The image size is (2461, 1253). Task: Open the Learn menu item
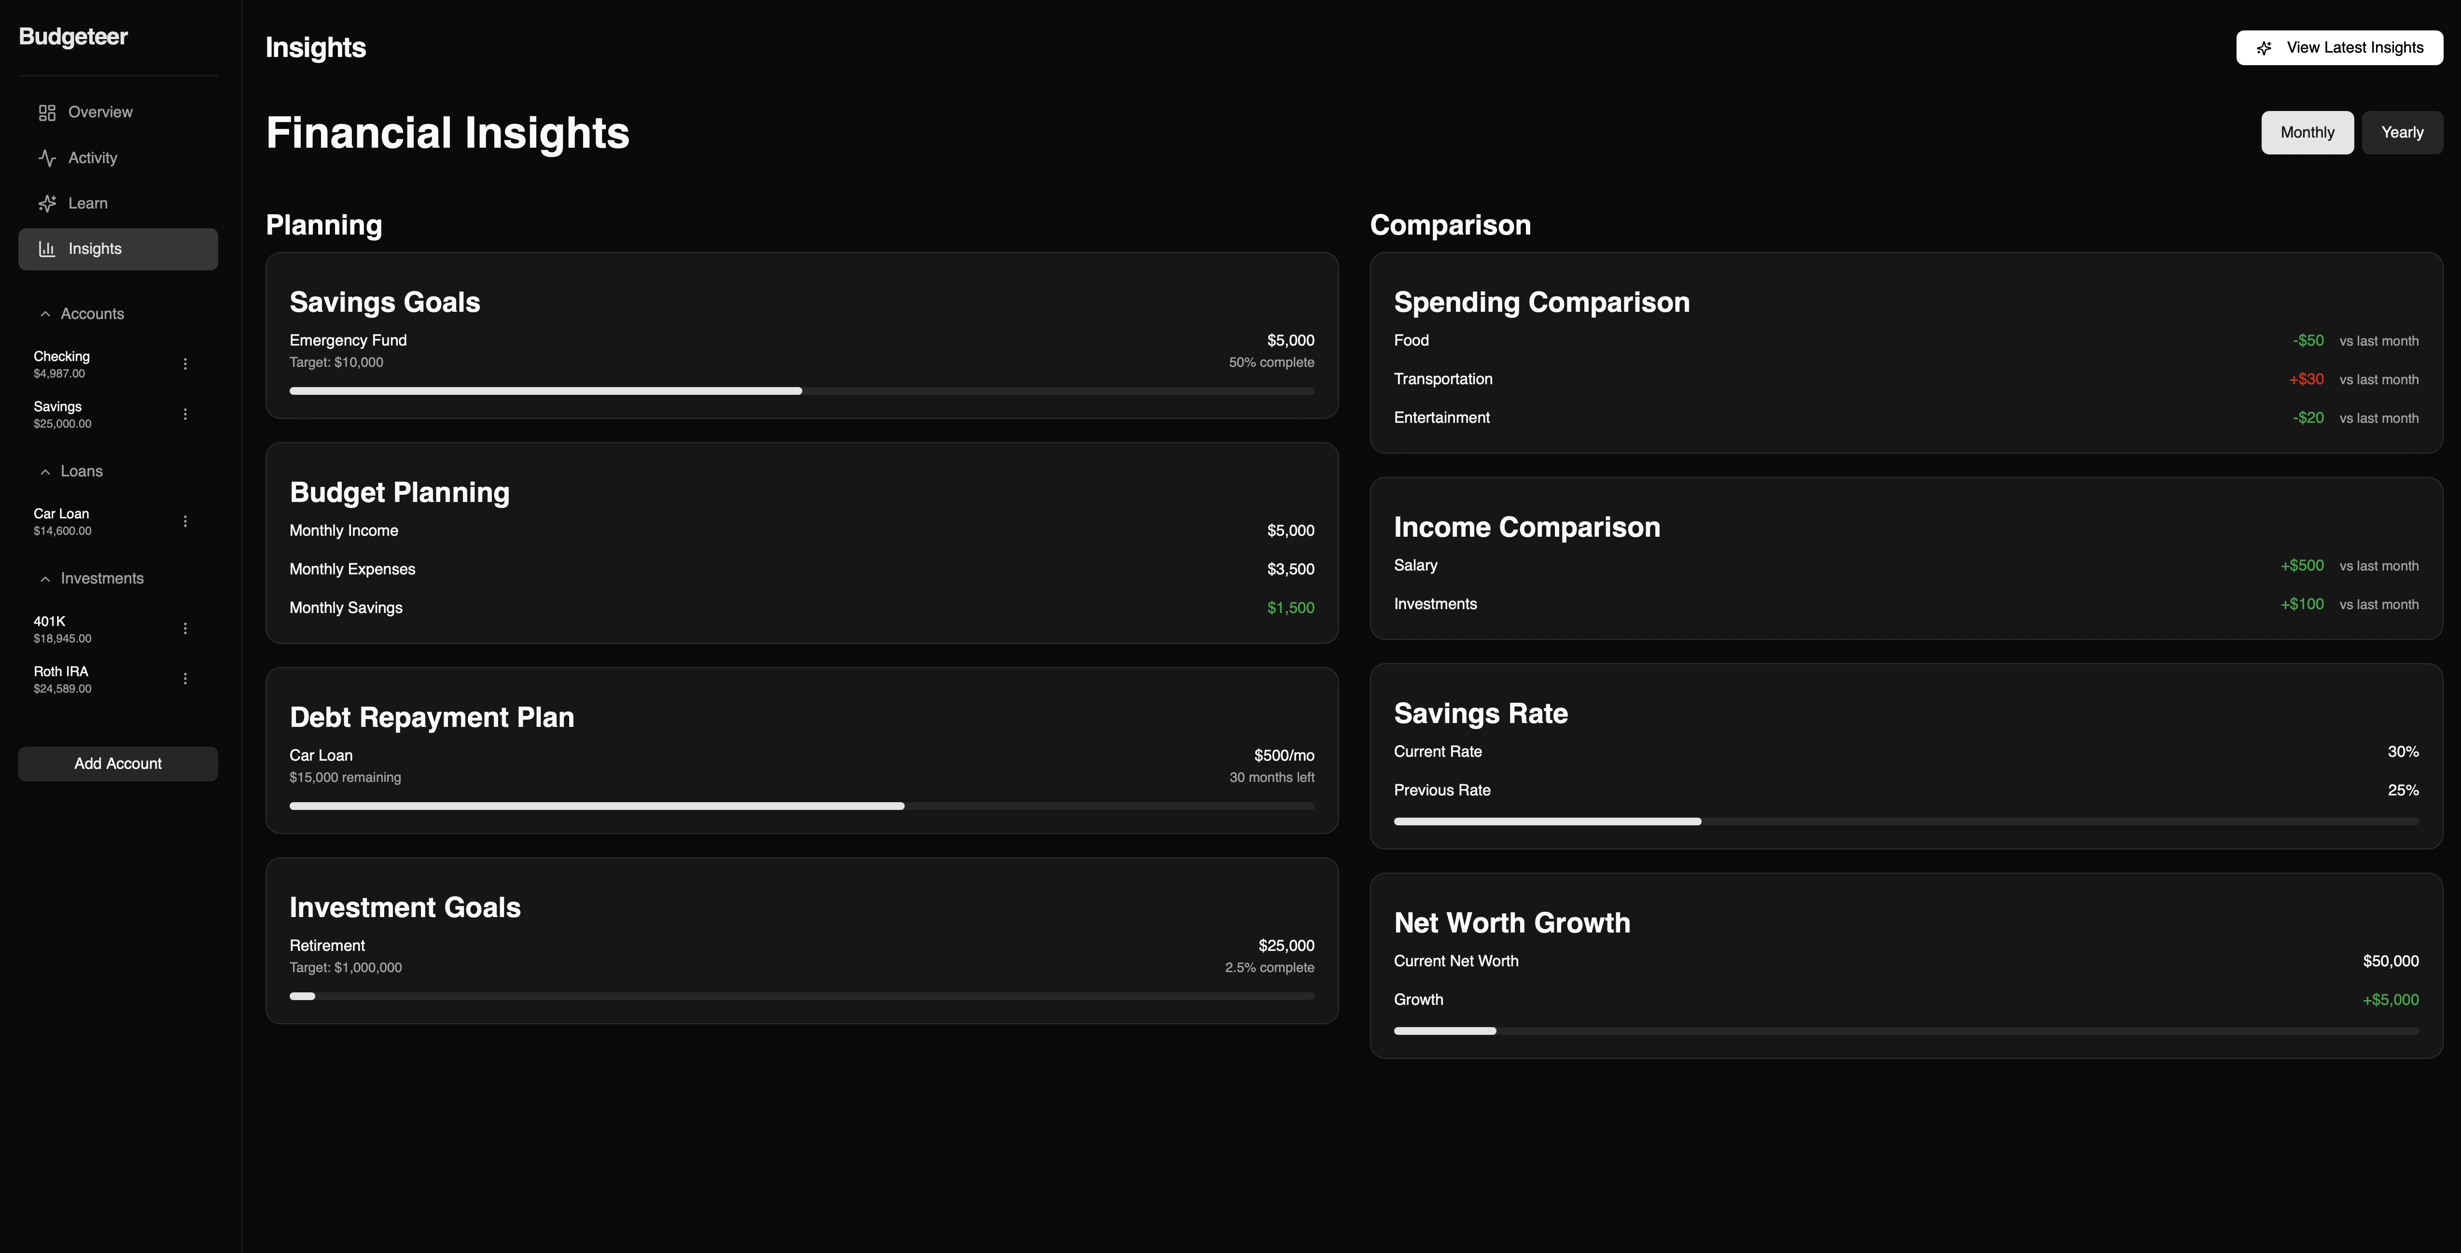tap(88, 203)
